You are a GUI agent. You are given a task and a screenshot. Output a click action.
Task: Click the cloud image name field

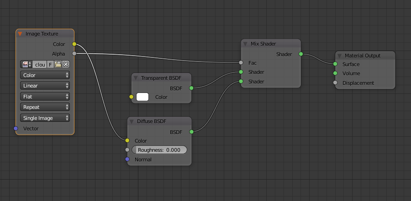pos(40,64)
